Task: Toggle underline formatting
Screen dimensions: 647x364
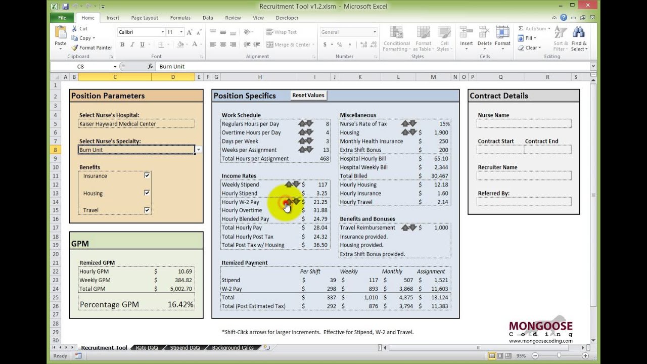Action: point(142,44)
